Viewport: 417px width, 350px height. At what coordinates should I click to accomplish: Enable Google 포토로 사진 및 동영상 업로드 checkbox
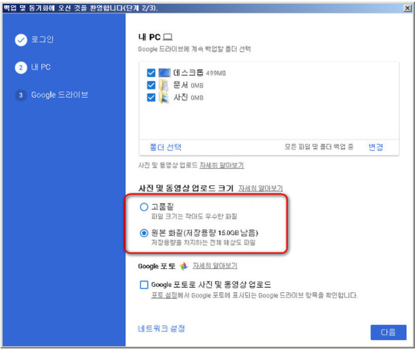144,285
